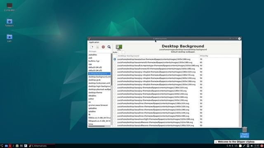The height and width of the screenshot is (148, 264).
Task: Open the terminal taskbar launcher
Action: 21,146
